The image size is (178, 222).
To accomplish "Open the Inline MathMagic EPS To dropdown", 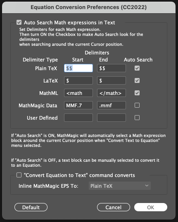I will pos(120,186).
